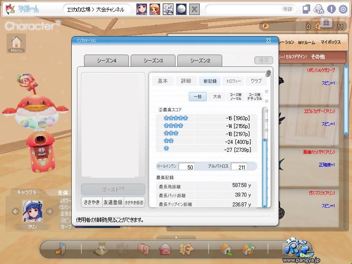The height and width of the screenshot is (264, 352).
Task: Click the exit door icon in bottom toolbar
Action: coord(60,249)
